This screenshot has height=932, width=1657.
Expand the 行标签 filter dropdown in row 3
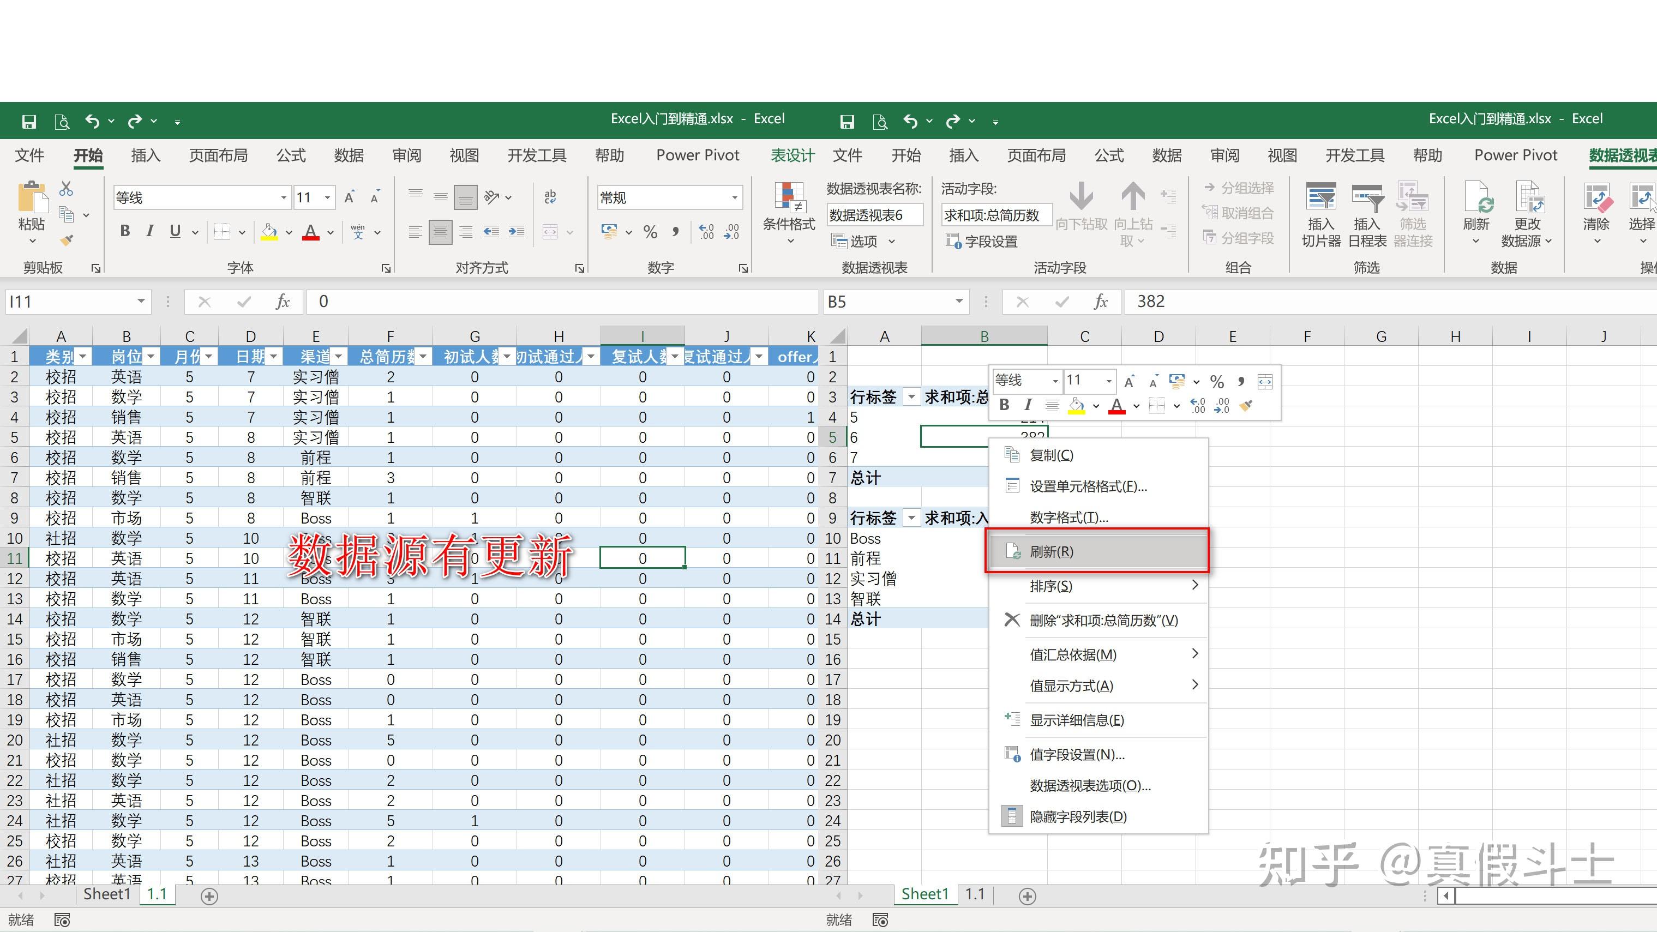tap(911, 398)
